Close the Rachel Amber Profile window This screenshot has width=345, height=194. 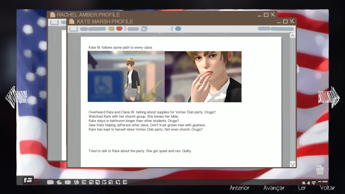pyautogui.click(x=273, y=15)
